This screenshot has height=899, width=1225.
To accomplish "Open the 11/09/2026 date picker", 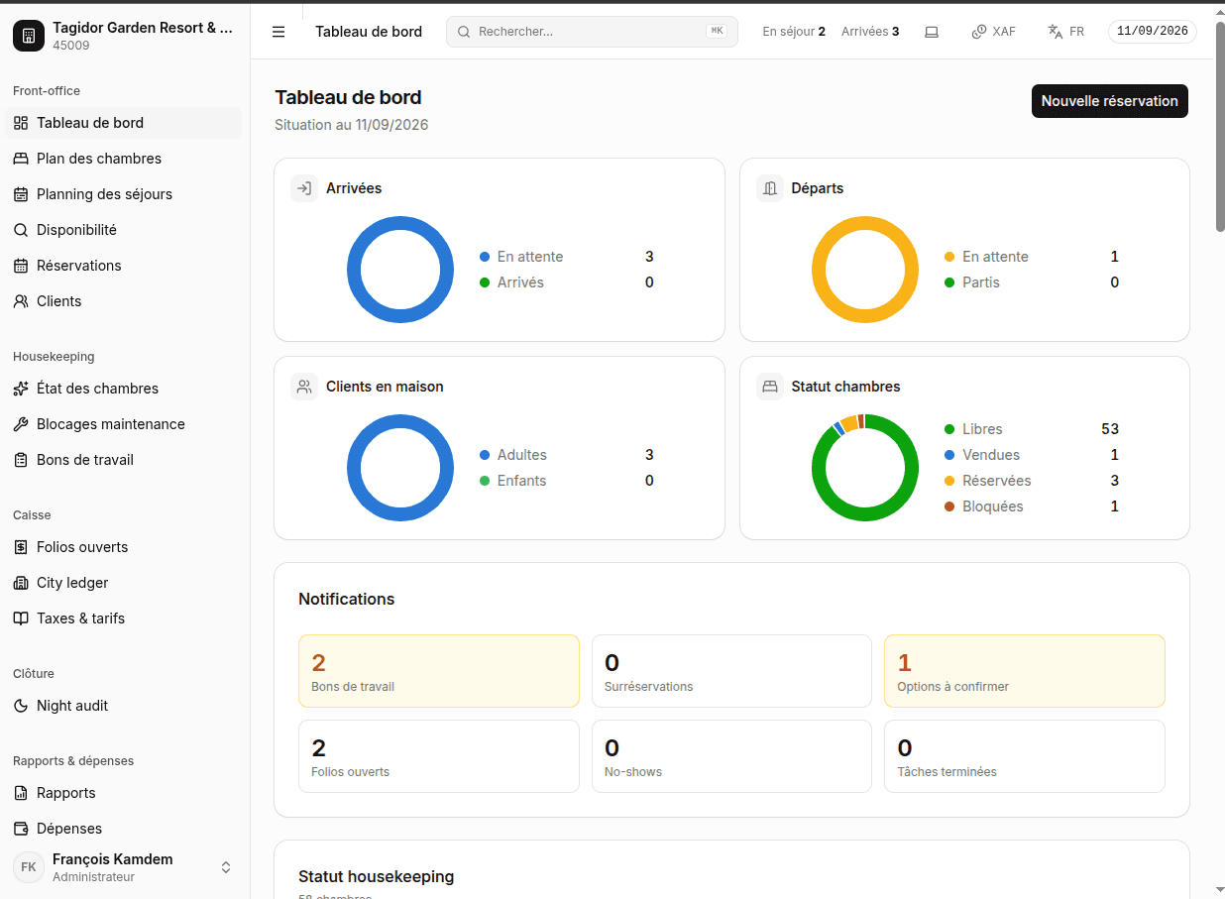I will pos(1152,32).
